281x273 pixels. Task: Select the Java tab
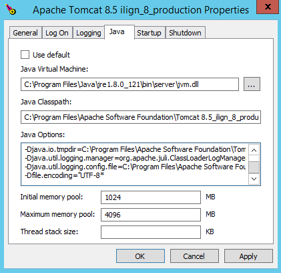pyautogui.click(x=119, y=32)
